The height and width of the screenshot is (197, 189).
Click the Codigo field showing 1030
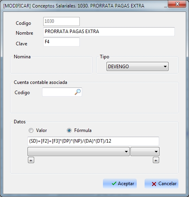(x=61, y=21)
